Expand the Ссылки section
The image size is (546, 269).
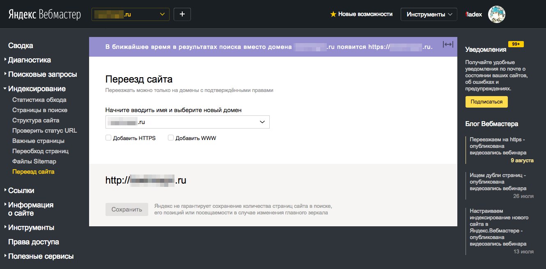(x=21, y=191)
